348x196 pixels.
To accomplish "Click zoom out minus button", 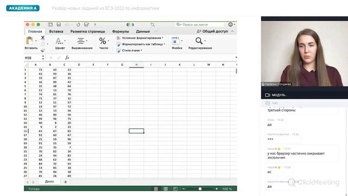I will tap(184, 189).
